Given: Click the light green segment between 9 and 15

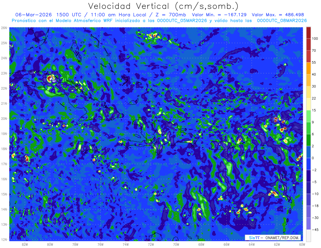Looking at the screenshot, I should click(308, 116).
